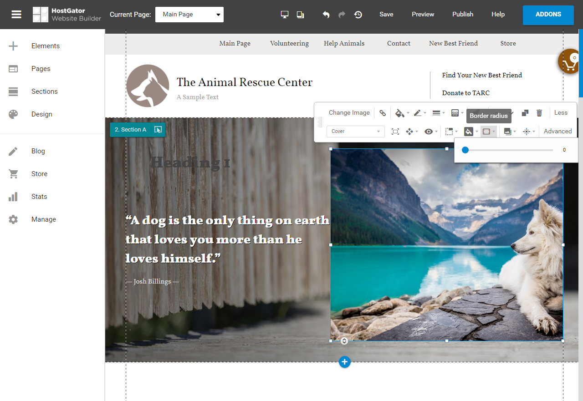Open Elements in the left sidebar
Image resolution: width=583 pixels, height=401 pixels.
[45, 46]
